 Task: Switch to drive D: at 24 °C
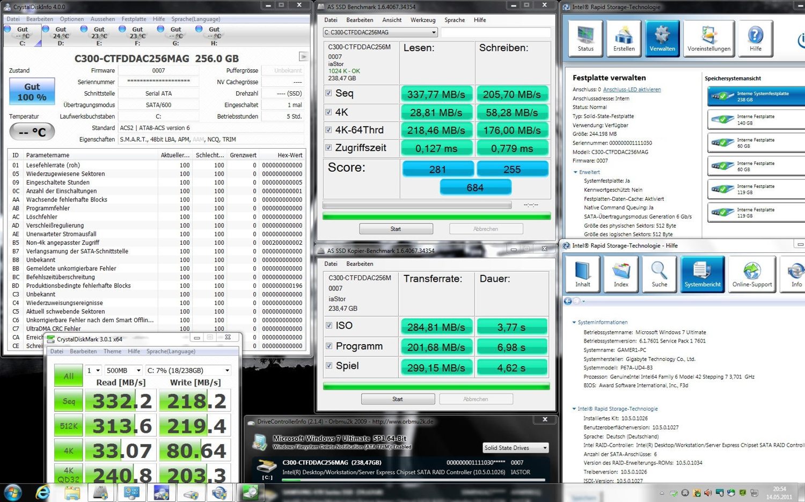tap(61, 36)
